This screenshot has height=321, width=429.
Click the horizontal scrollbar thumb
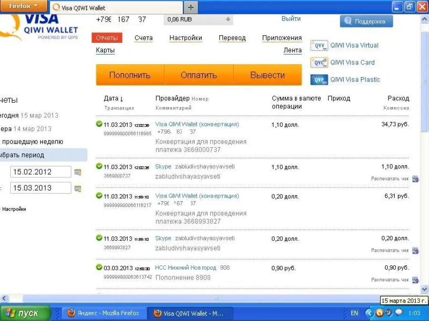pyautogui.click(x=215, y=298)
